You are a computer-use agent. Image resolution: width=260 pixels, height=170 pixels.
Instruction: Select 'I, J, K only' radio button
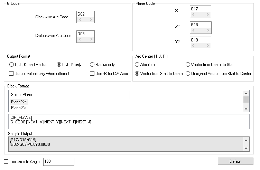(59, 65)
